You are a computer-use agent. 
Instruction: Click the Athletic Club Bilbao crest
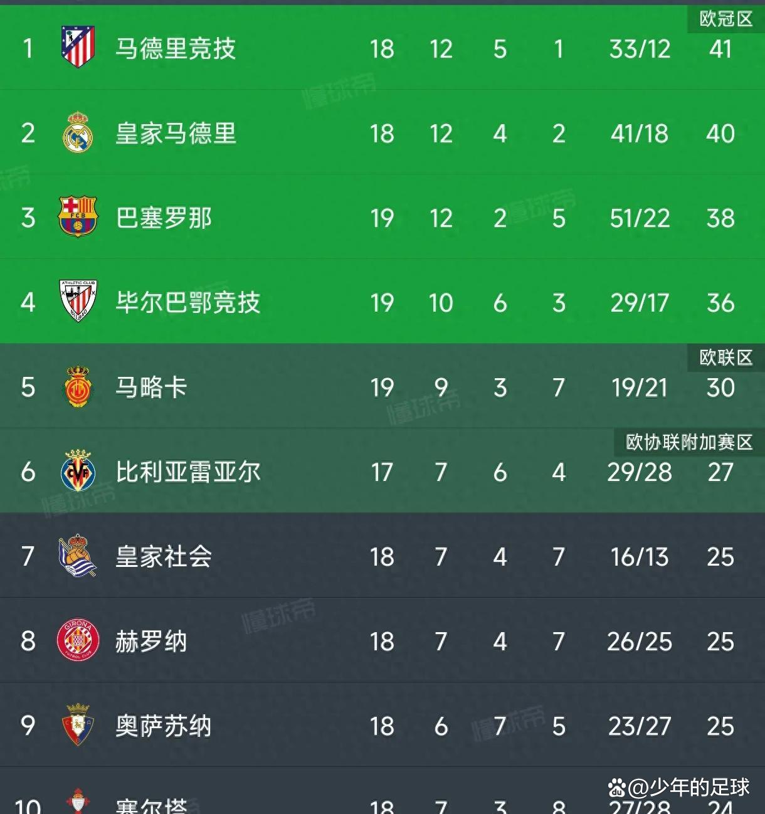(78, 302)
